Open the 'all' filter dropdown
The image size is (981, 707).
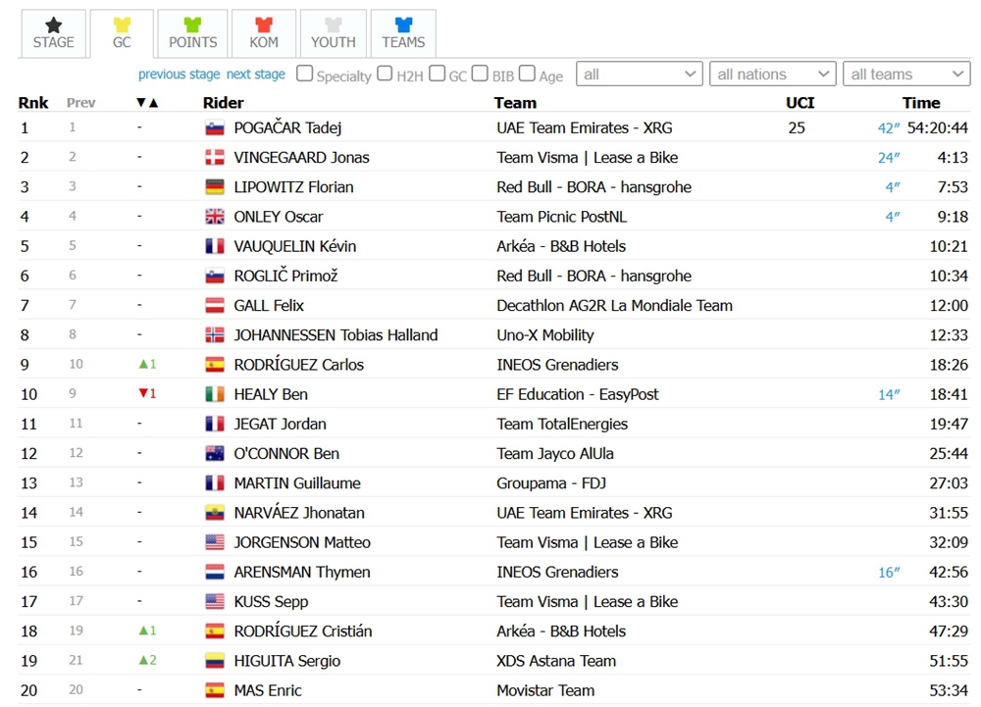[x=640, y=75]
